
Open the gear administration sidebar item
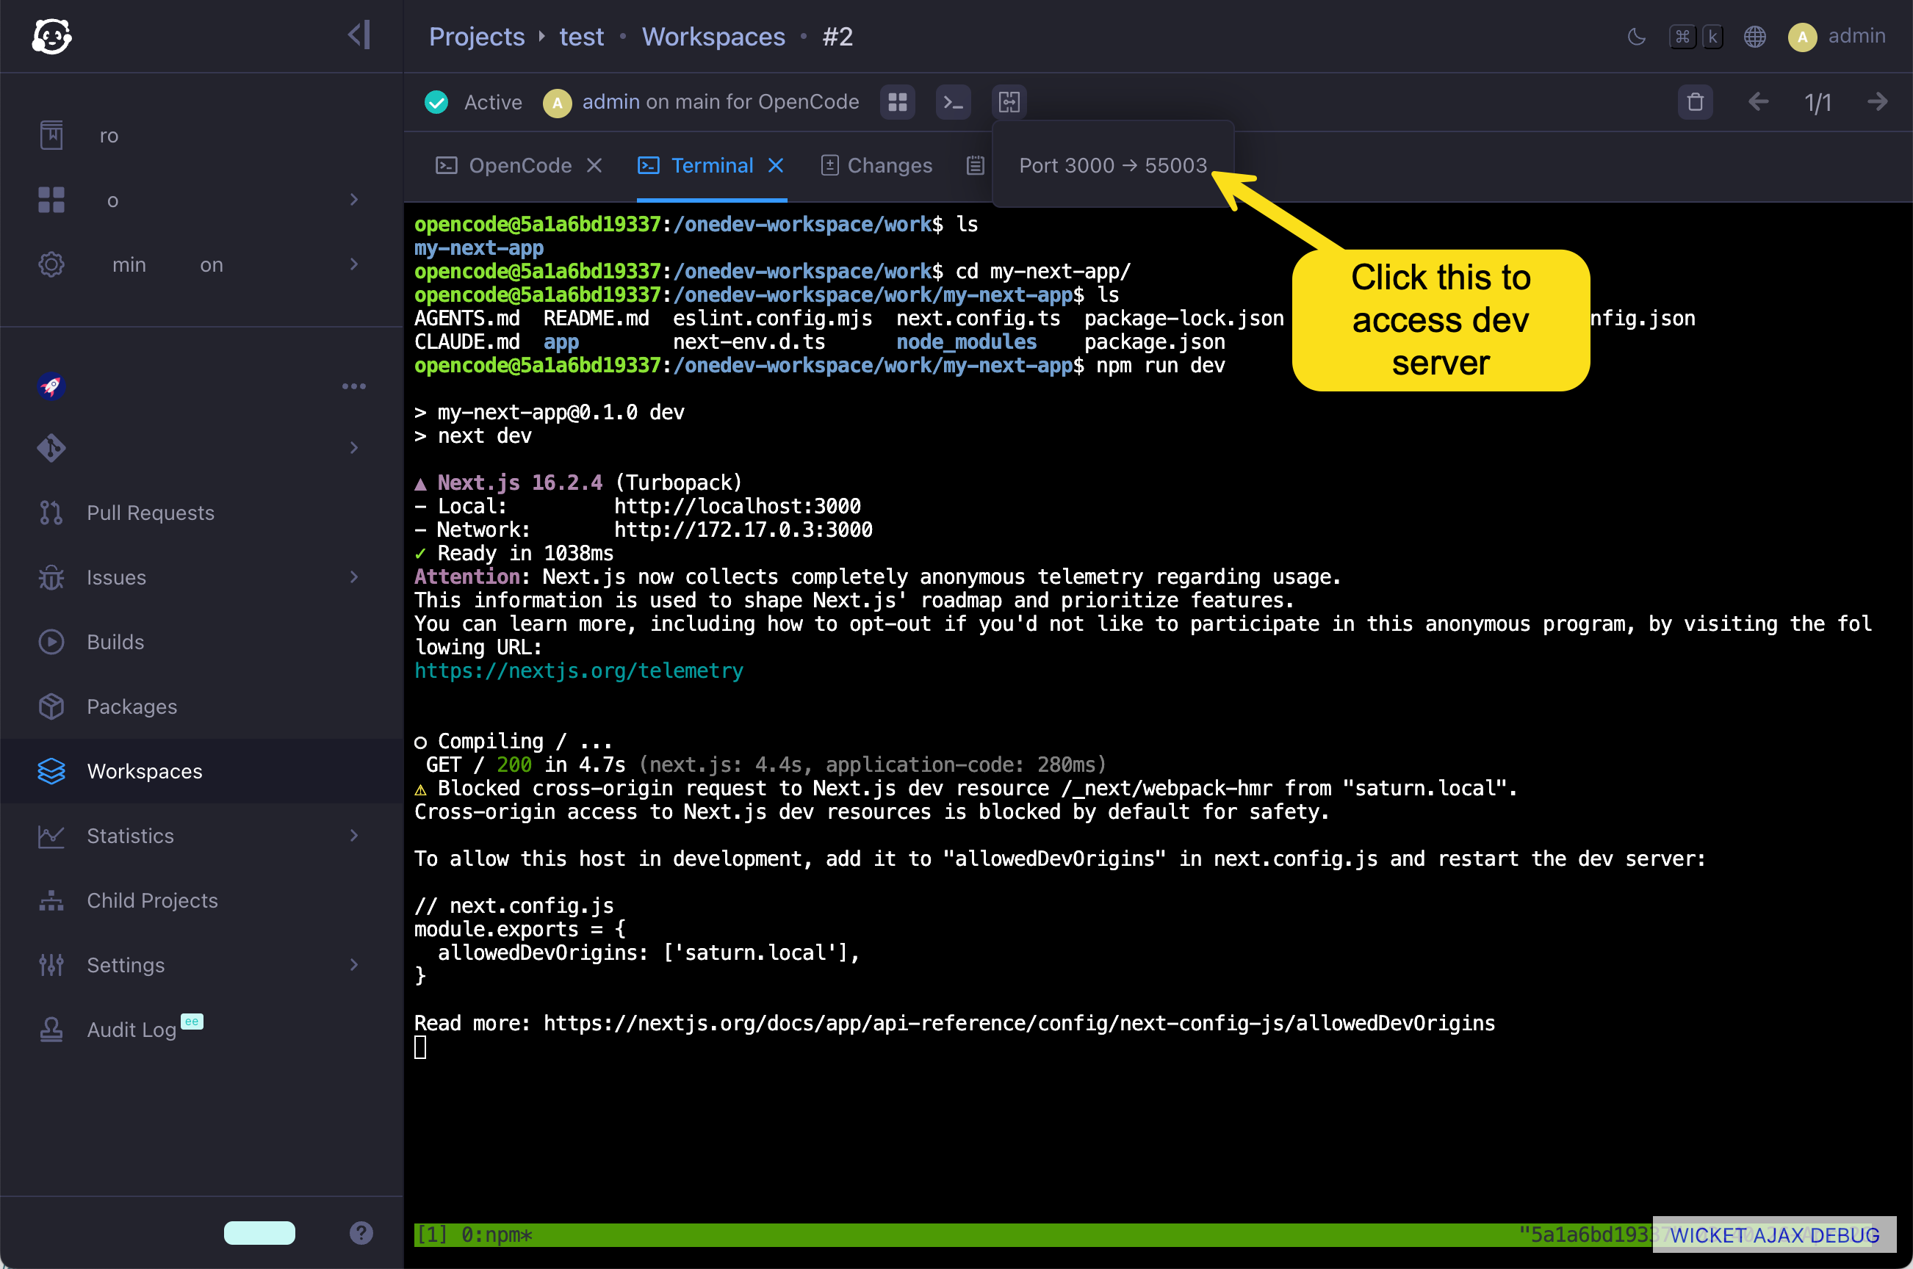pos(51,264)
